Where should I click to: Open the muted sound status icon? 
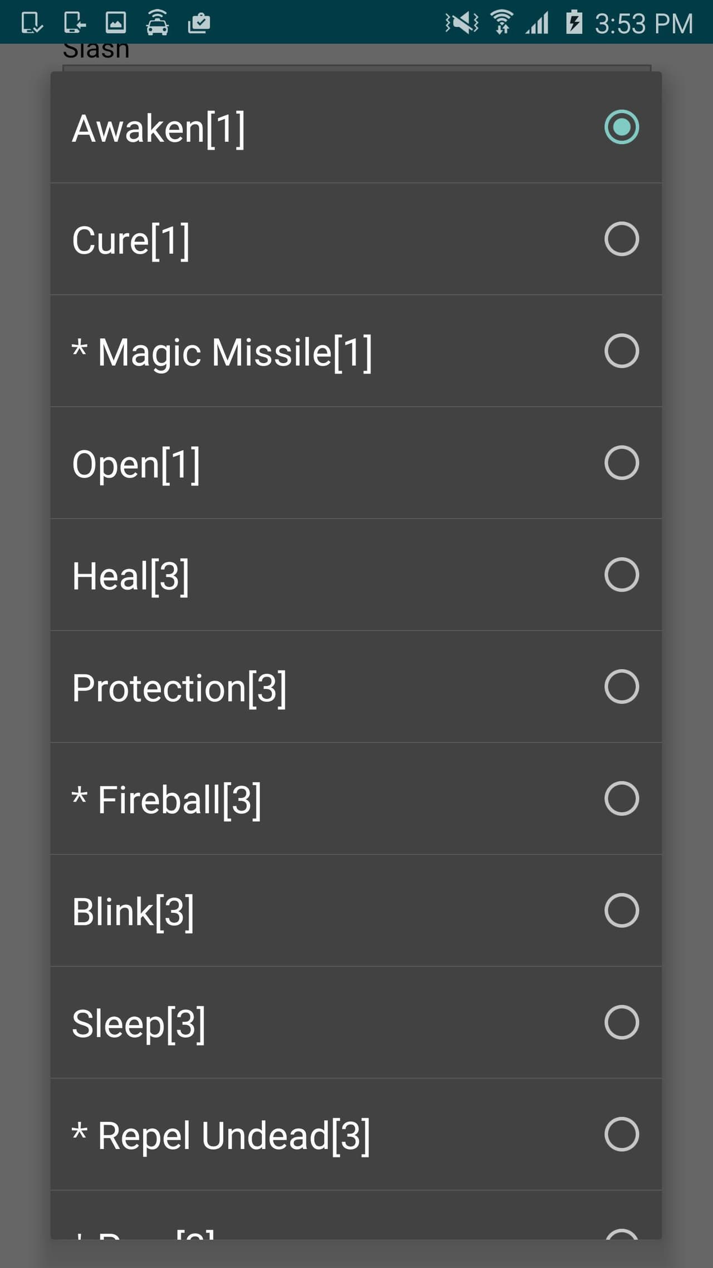(x=461, y=23)
